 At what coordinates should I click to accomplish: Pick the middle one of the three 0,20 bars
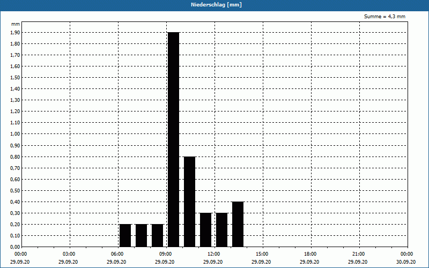coord(141,235)
